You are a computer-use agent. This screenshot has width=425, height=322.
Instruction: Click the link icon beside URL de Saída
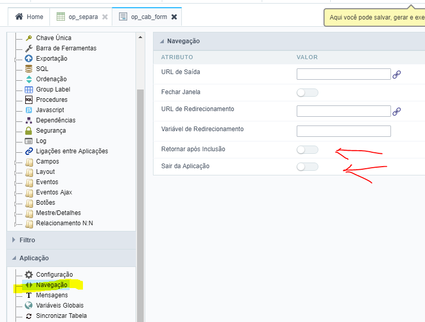click(x=396, y=75)
